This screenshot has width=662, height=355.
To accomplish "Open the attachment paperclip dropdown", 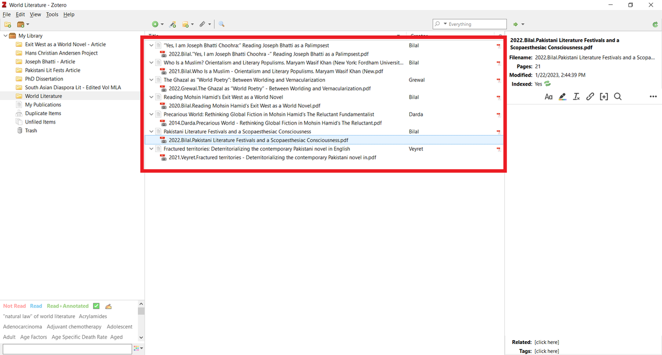I will pos(209,24).
